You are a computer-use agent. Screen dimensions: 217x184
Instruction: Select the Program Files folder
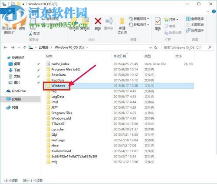point(59,113)
